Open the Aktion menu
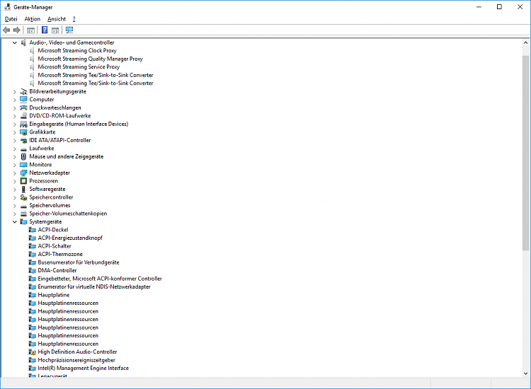This screenshot has height=389, width=531. coord(32,19)
